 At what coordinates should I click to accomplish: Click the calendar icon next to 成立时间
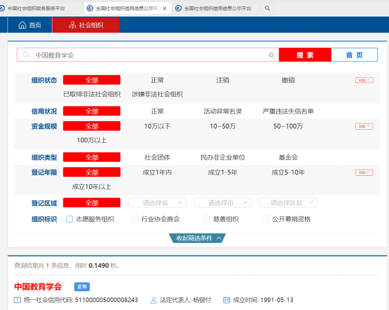pyautogui.click(x=226, y=300)
